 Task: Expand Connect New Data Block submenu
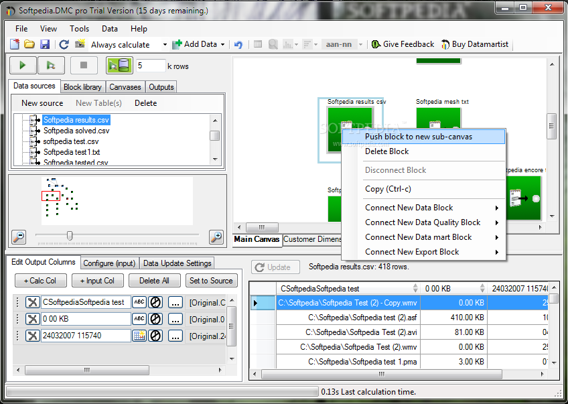tap(497, 208)
